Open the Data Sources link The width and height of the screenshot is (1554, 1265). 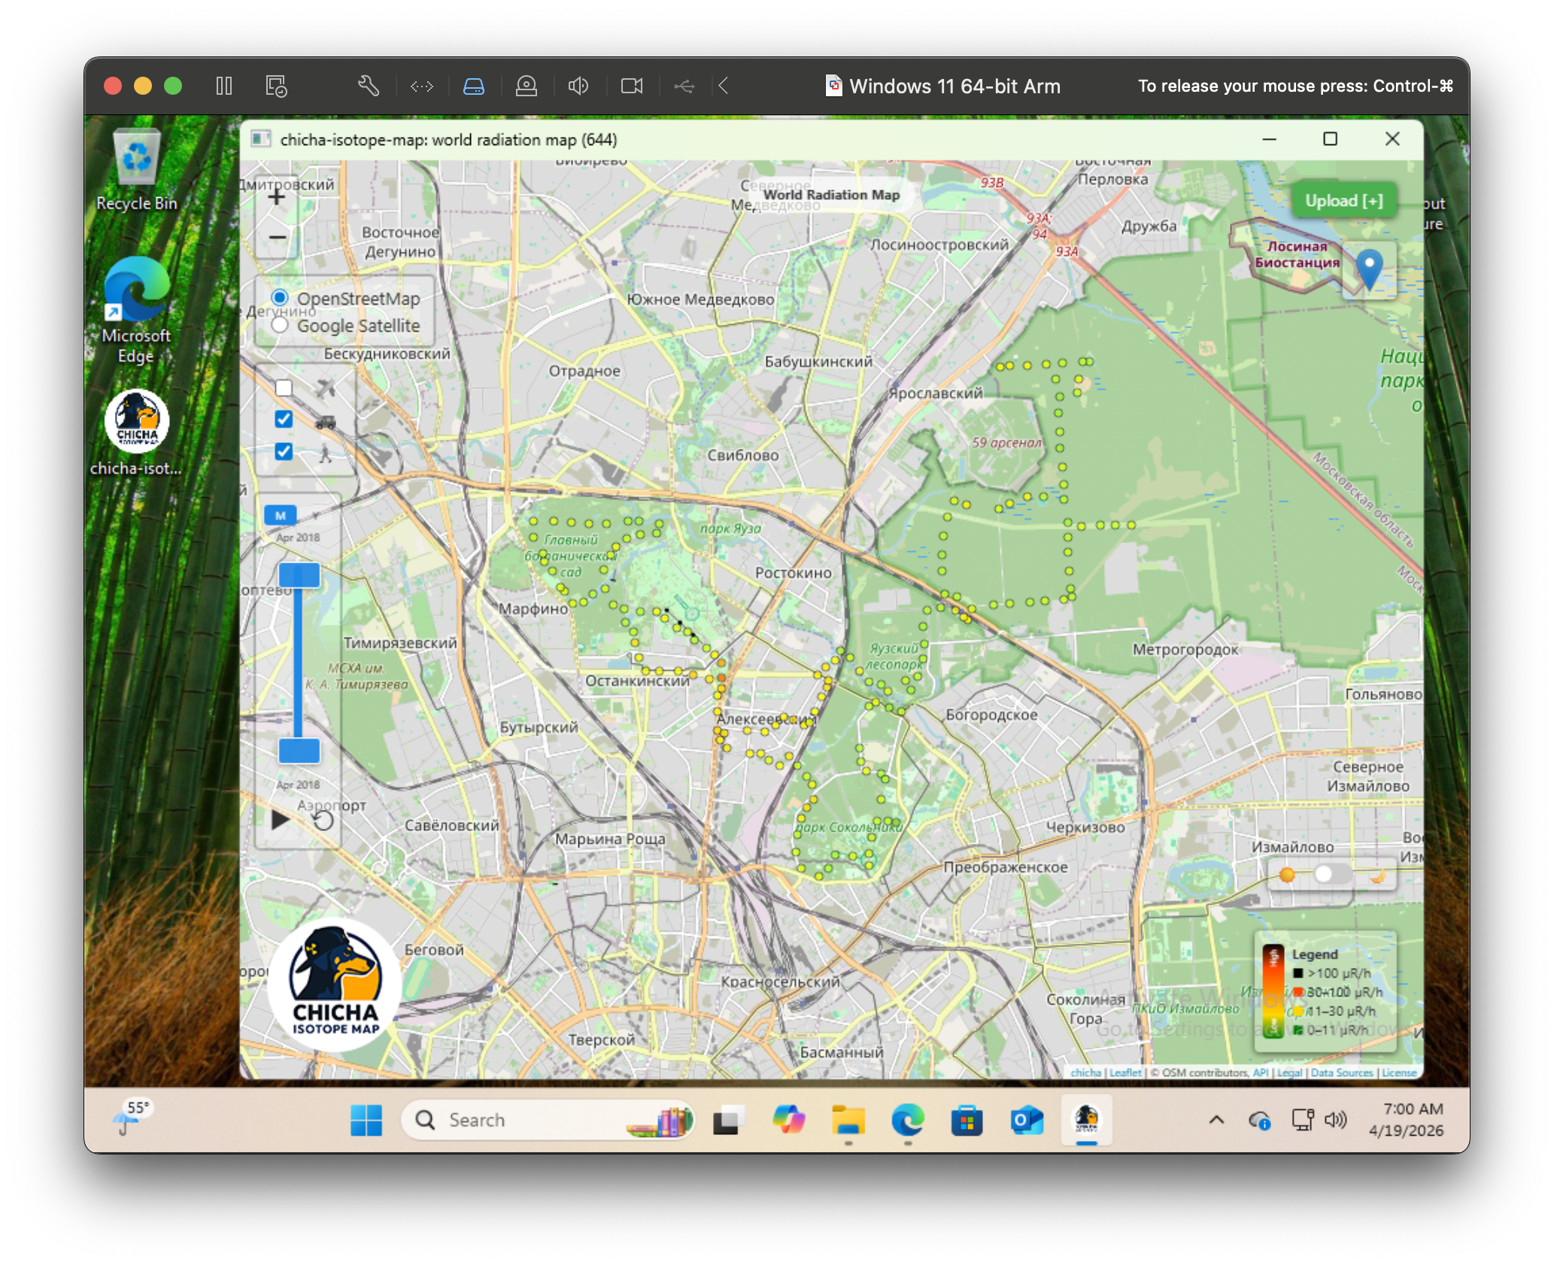click(x=1342, y=1072)
